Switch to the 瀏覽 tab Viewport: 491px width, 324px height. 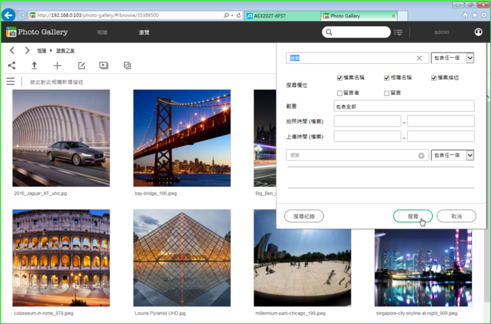(x=144, y=32)
